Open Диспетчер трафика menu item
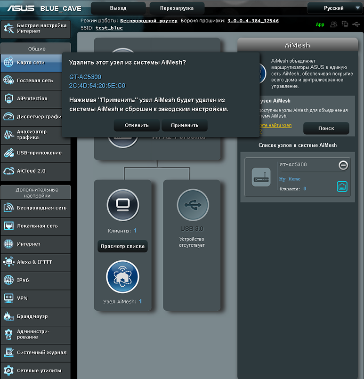364x379 pixels. click(x=36, y=116)
